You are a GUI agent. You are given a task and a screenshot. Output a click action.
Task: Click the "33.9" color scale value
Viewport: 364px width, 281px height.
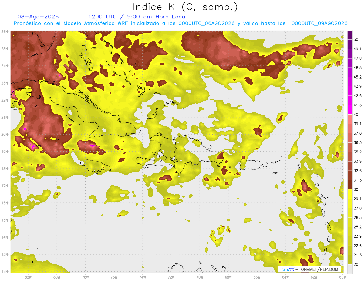[x=357, y=161]
